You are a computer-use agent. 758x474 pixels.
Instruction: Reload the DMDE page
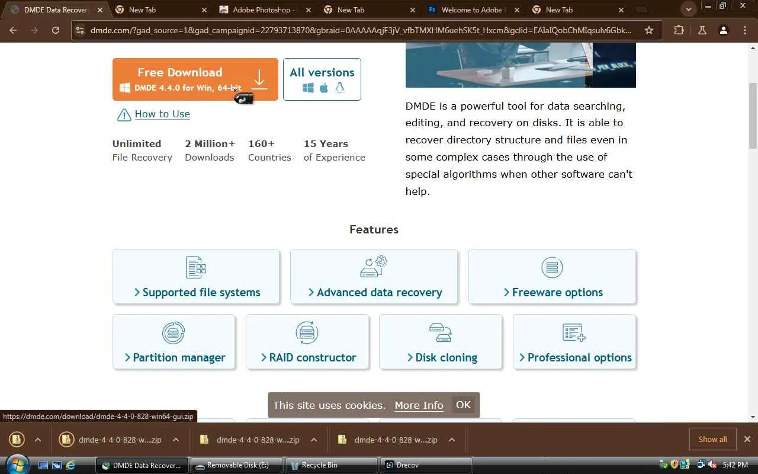point(55,30)
